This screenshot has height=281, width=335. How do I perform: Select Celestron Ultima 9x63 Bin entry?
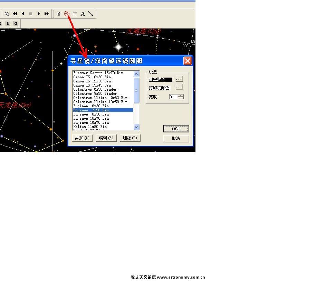click(x=103, y=98)
